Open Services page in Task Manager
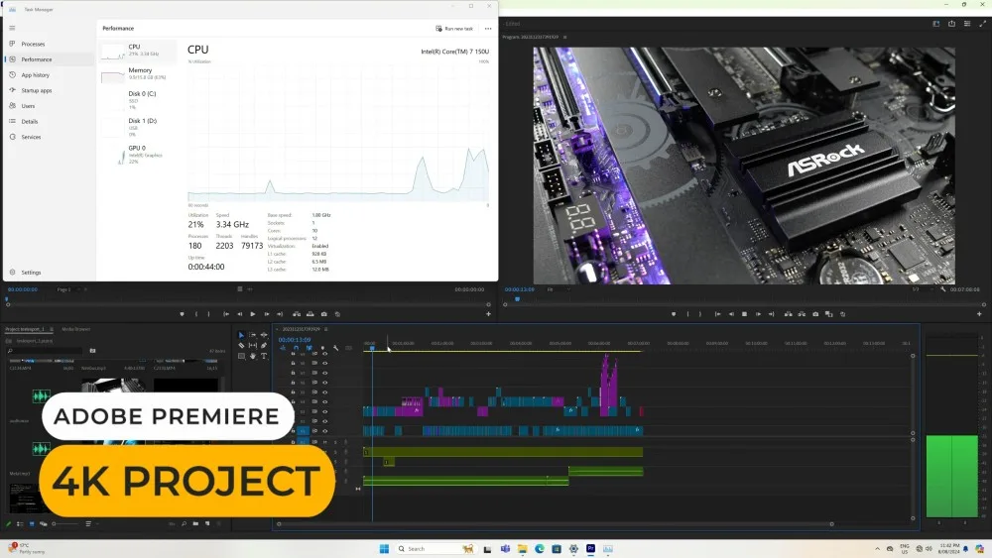 pyautogui.click(x=48, y=137)
